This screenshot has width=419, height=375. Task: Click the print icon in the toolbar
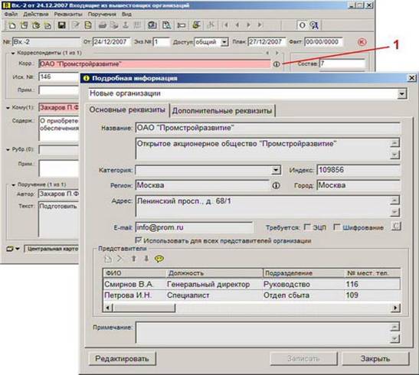[x=103, y=25]
